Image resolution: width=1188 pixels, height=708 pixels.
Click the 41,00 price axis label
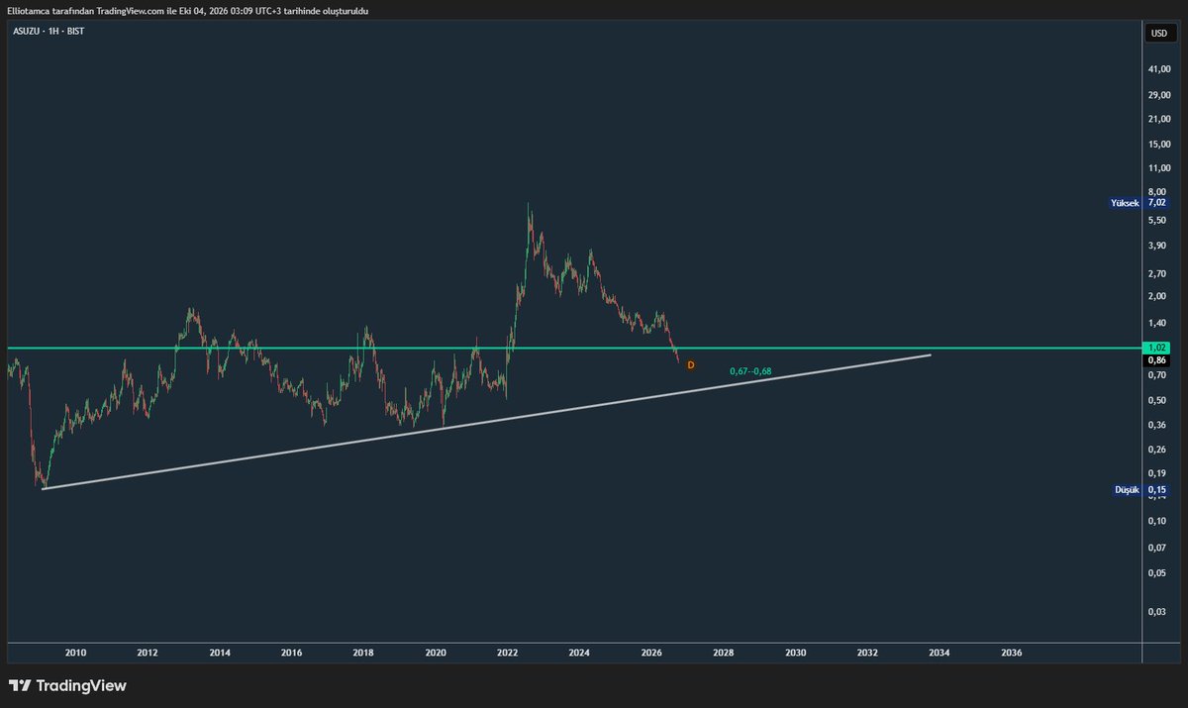click(x=1159, y=69)
